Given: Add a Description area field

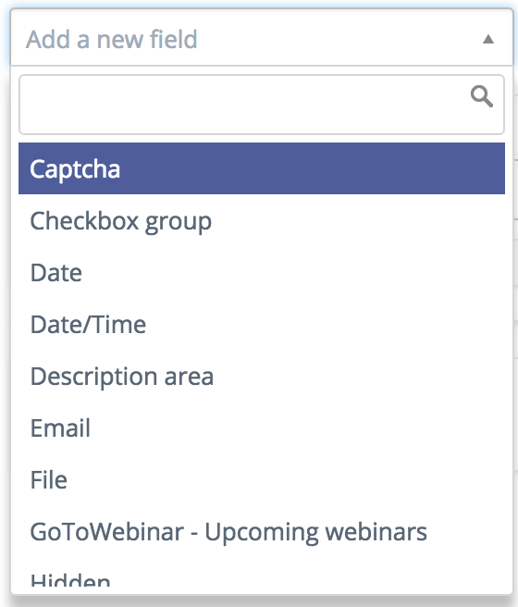Looking at the screenshot, I should 262,377.
